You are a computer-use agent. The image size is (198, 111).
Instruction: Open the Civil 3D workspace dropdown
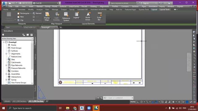45,3
